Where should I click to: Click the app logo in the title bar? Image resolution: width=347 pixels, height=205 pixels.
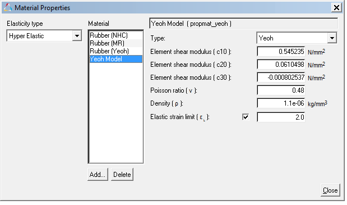pos(8,7)
